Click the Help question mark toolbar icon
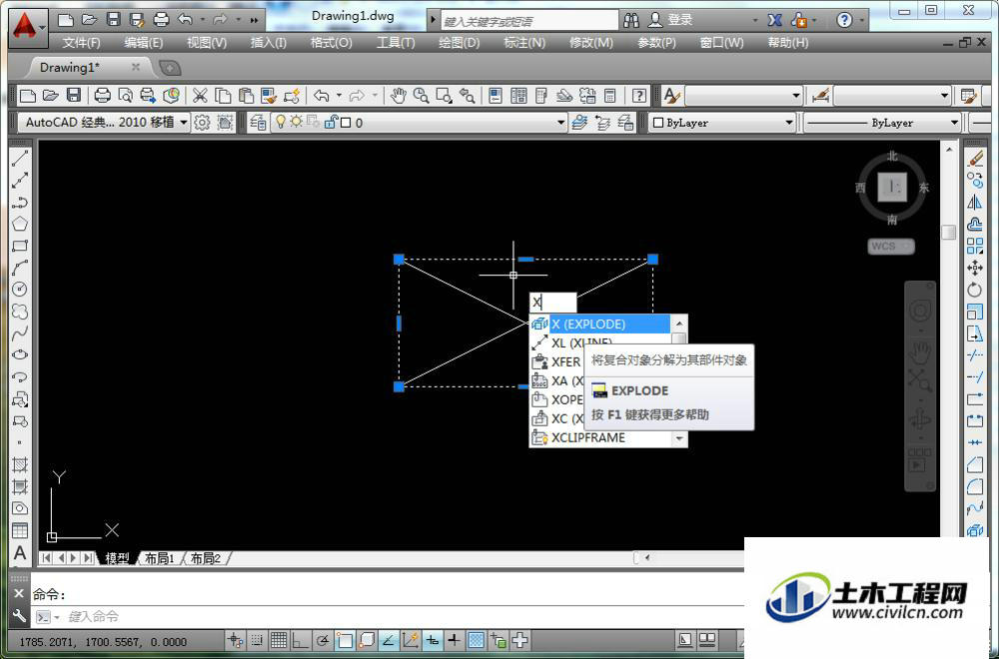Viewport: 999px width, 659px height. 638,96
